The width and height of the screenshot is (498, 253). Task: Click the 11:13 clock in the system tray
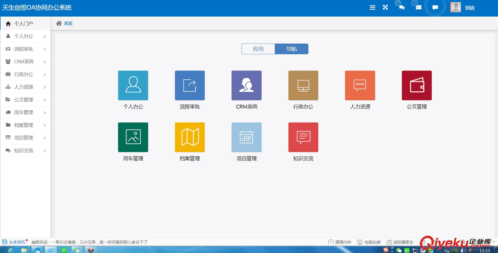(485, 251)
